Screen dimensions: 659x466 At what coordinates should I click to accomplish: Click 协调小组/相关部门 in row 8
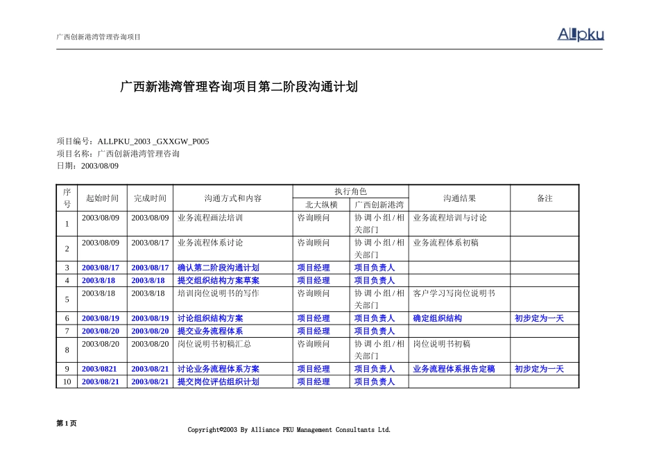click(379, 349)
